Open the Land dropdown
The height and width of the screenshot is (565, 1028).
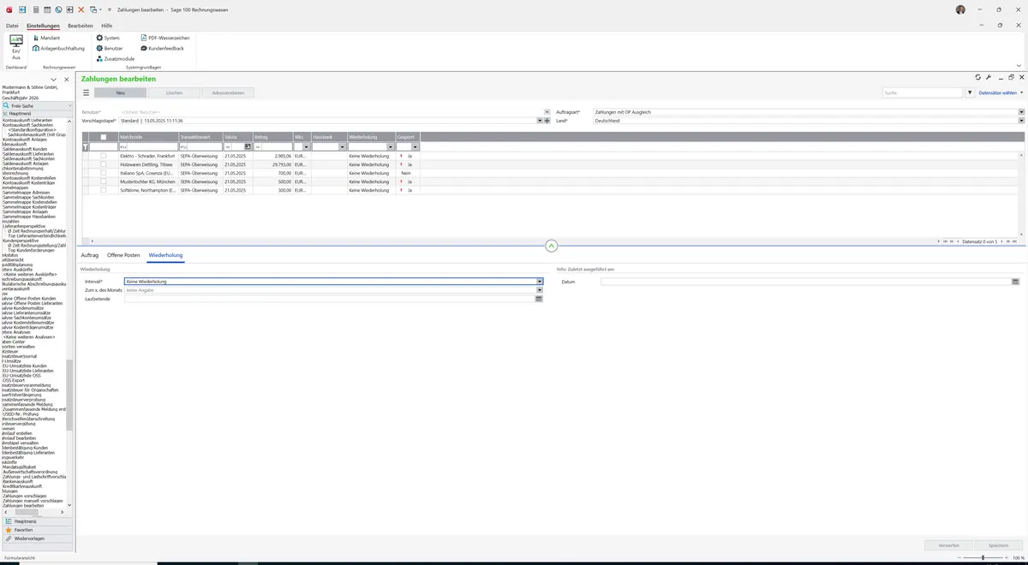click(1021, 121)
